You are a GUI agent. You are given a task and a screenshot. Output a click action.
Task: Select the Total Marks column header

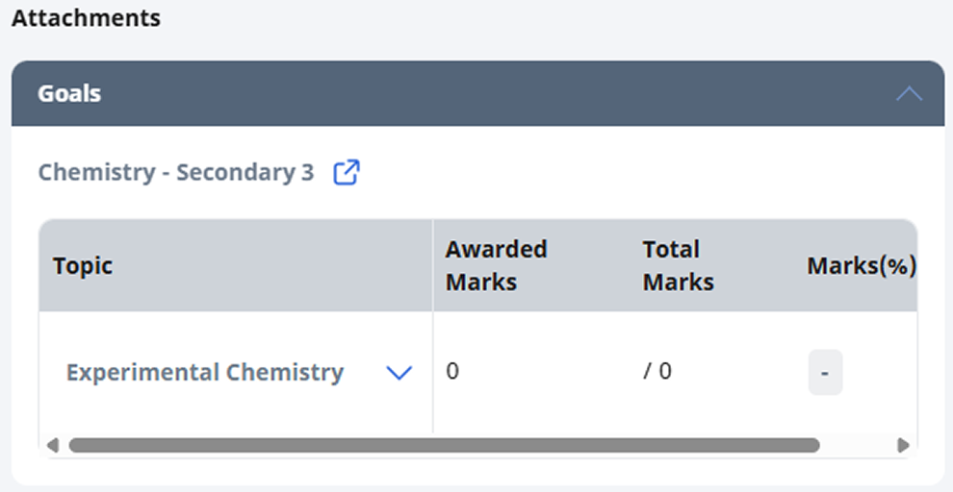pos(679,266)
